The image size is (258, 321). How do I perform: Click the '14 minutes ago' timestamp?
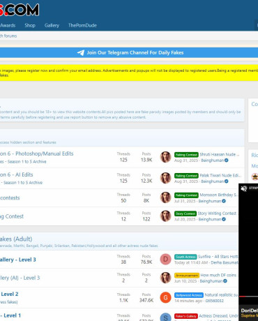(x=188, y=301)
